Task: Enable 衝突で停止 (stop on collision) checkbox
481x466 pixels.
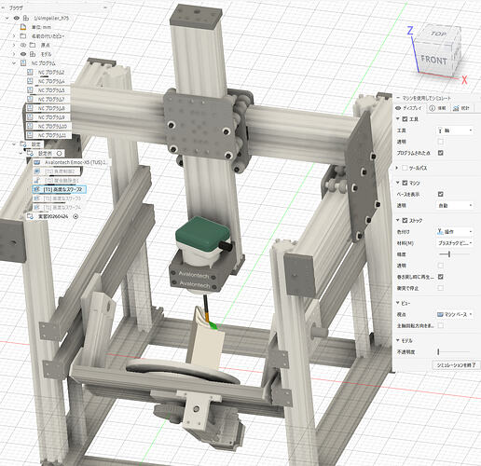Action: point(441,288)
